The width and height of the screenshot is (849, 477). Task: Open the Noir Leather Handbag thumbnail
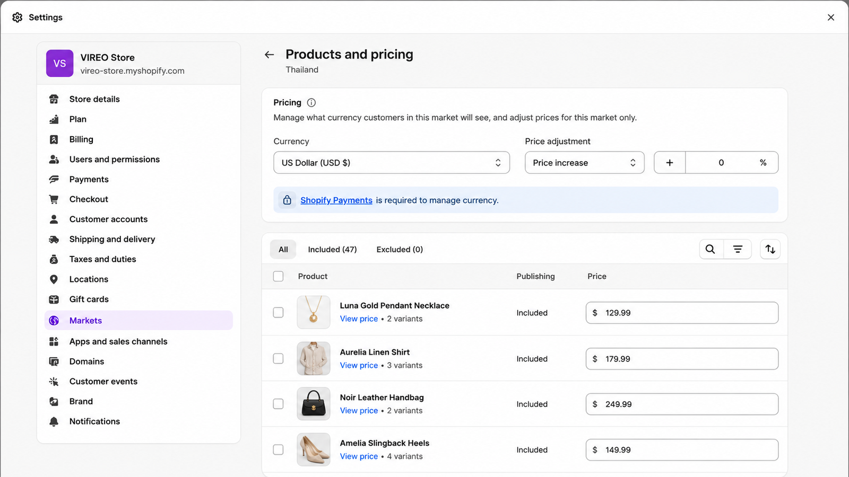314,404
